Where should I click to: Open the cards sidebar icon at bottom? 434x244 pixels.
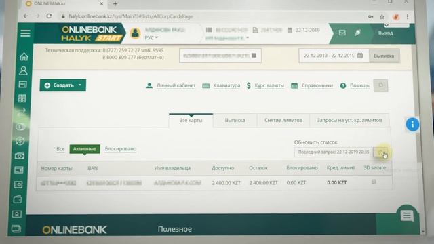click(x=16, y=229)
